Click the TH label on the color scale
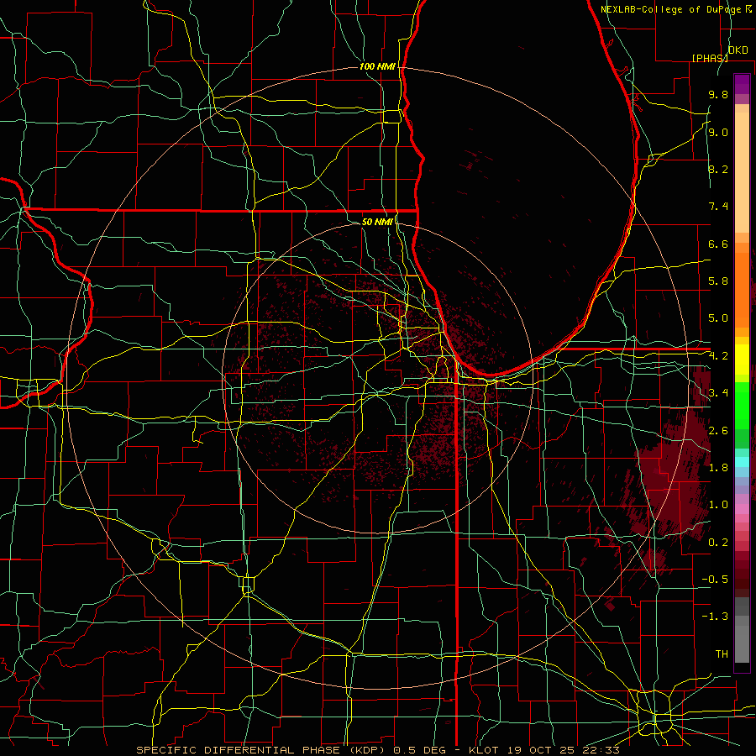This screenshot has width=756, height=756. coord(722,654)
